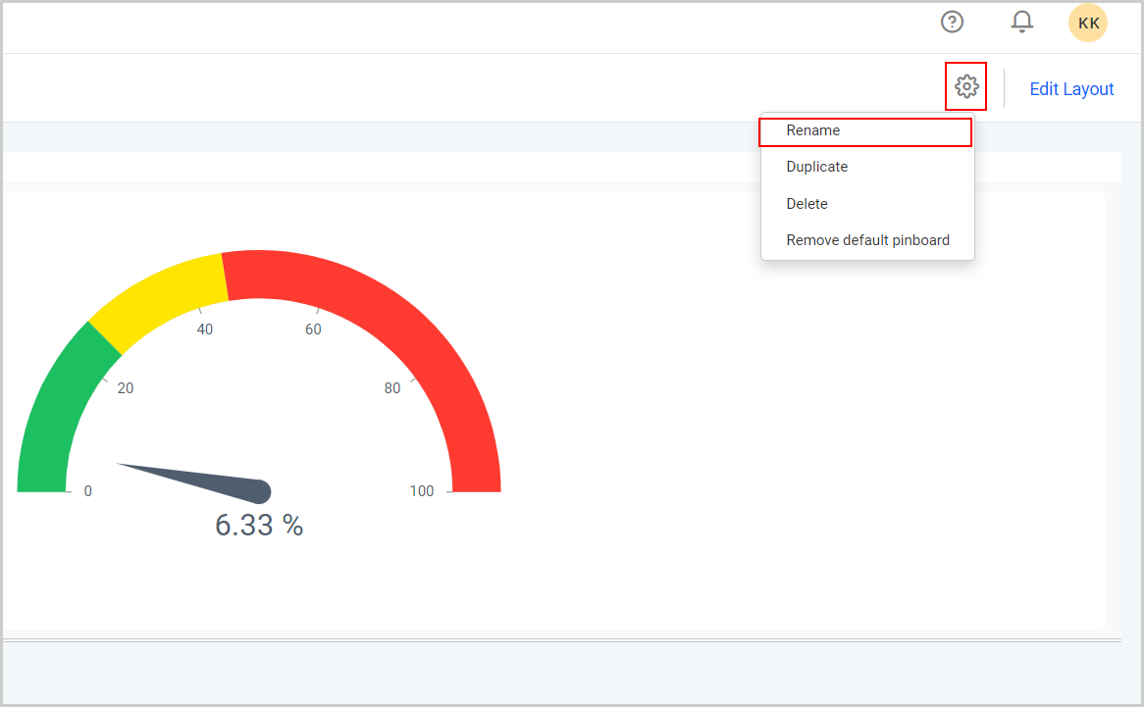Click the Edit Layout link

click(x=1071, y=89)
